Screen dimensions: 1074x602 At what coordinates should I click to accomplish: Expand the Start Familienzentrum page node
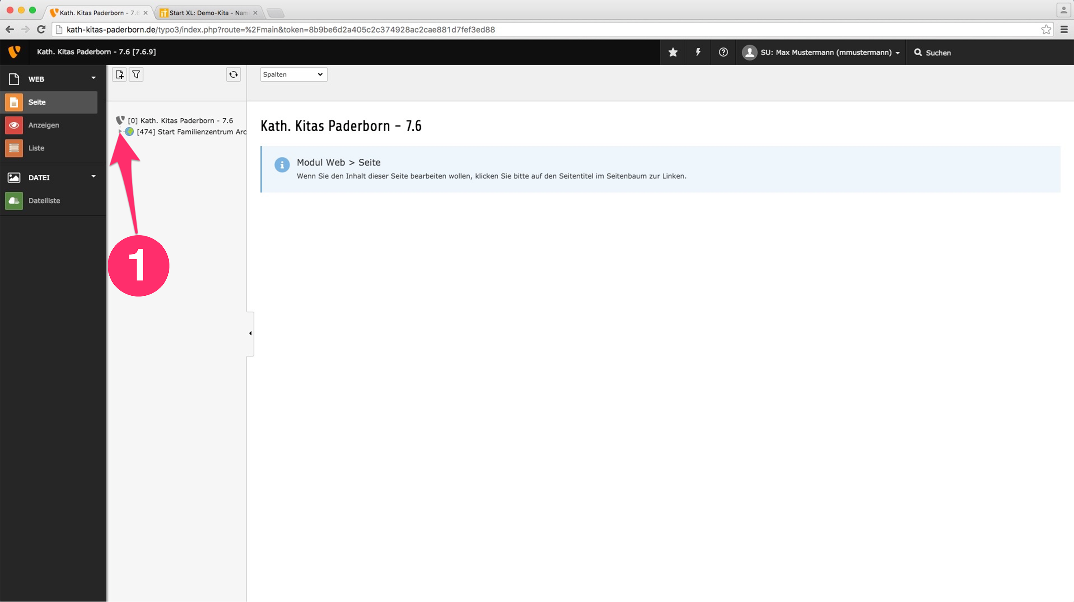(x=120, y=132)
